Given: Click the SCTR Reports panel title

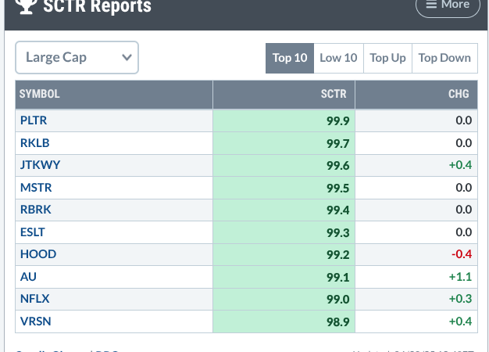Looking at the screenshot, I should 97,5.
